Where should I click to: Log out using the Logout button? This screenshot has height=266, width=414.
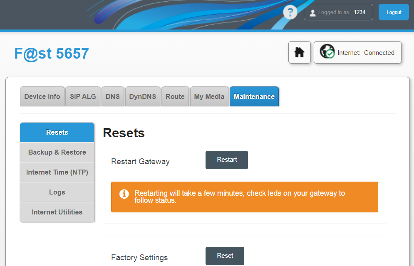tap(394, 12)
